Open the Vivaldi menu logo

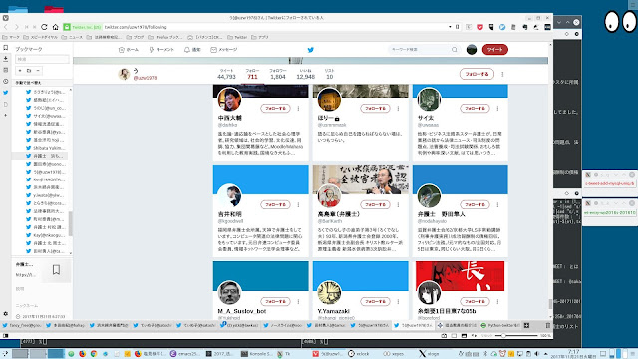[x=5, y=18]
